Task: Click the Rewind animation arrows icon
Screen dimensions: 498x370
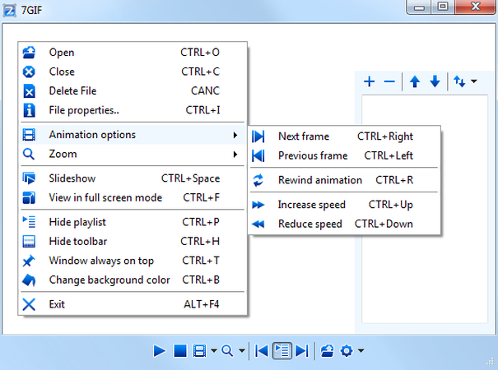Action: [258, 180]
